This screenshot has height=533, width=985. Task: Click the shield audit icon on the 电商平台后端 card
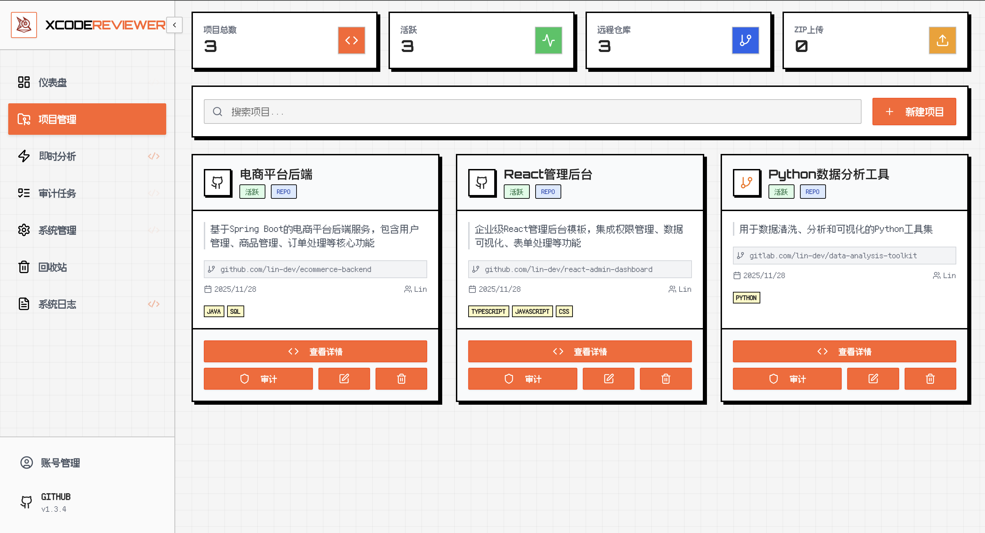point(245,378)
